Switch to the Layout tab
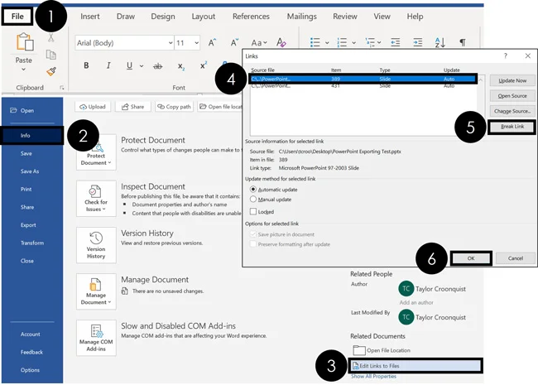This screenshot has width=538, height=385. point(204,17)
